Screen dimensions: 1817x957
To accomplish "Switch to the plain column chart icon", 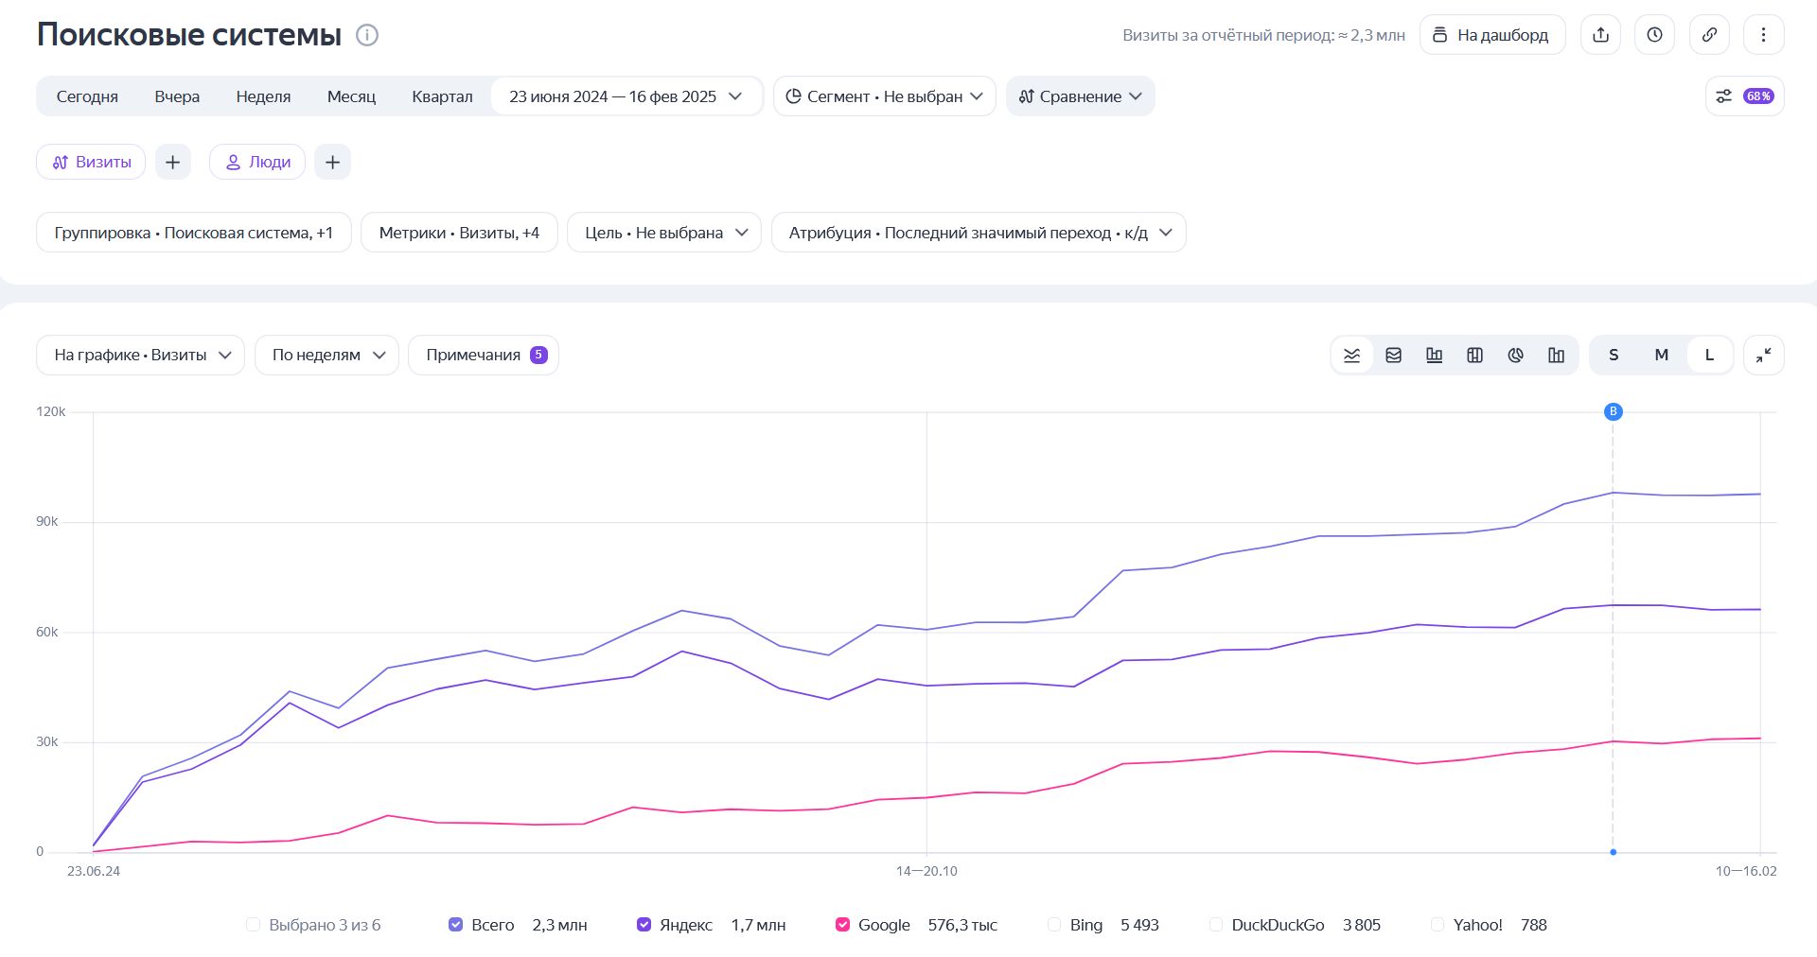I will click(x=1556, y=356).
